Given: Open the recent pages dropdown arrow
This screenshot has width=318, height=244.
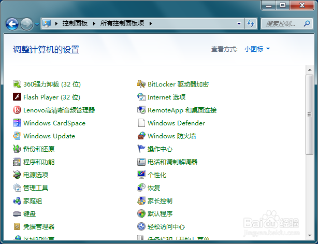Looking at the screenshot, I should coord(37,24).
